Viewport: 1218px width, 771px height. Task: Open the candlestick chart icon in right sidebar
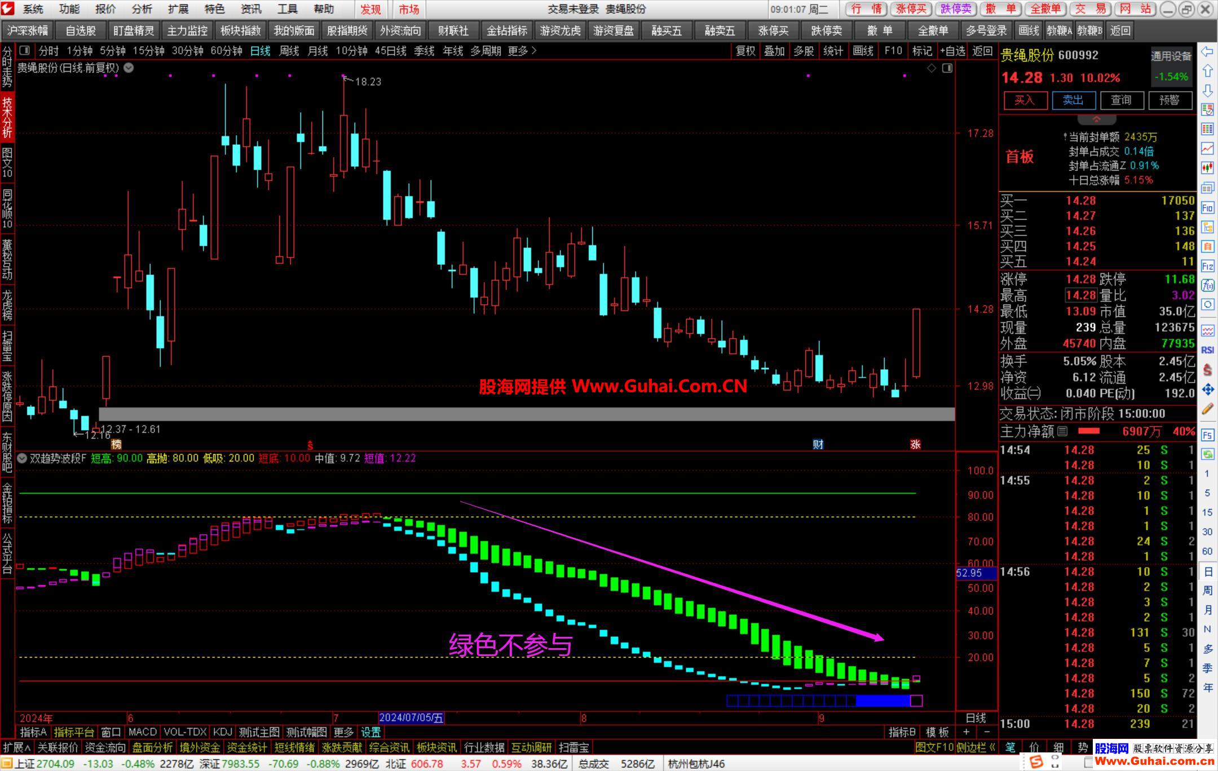(1207, 168)
